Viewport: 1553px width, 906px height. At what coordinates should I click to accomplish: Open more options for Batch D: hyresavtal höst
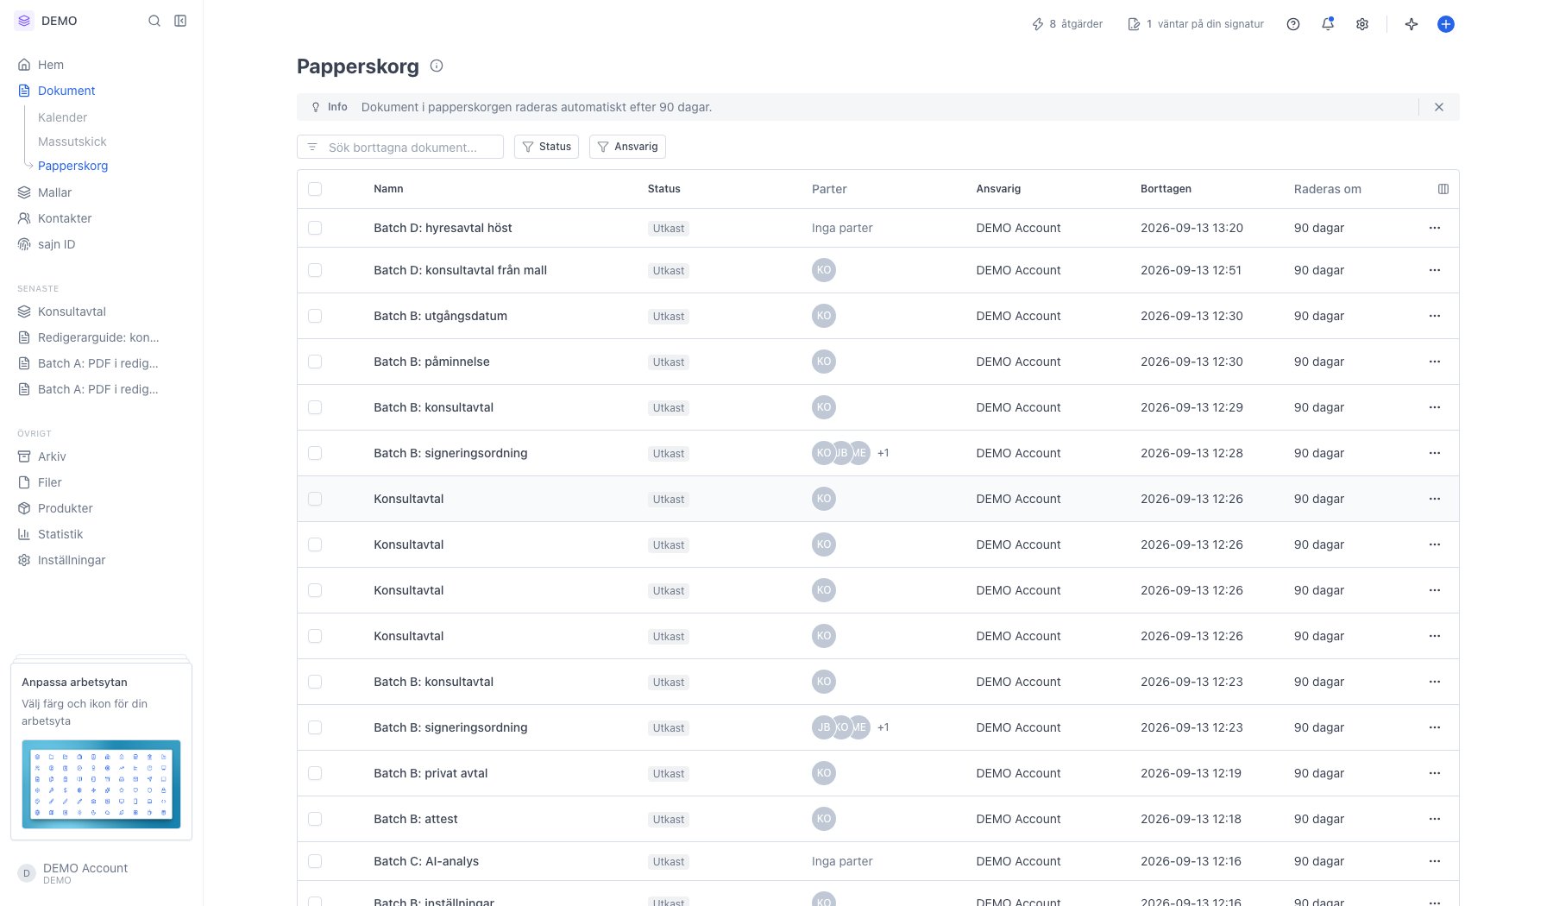(1434, 228)
